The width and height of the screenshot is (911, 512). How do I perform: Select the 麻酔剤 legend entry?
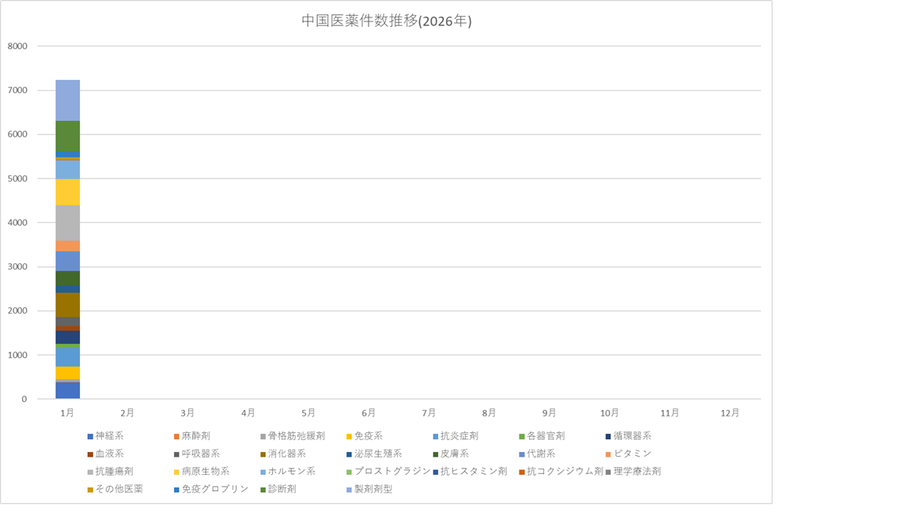195,435
